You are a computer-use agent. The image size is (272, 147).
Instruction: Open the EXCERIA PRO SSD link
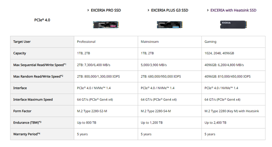tap(106, 10)
